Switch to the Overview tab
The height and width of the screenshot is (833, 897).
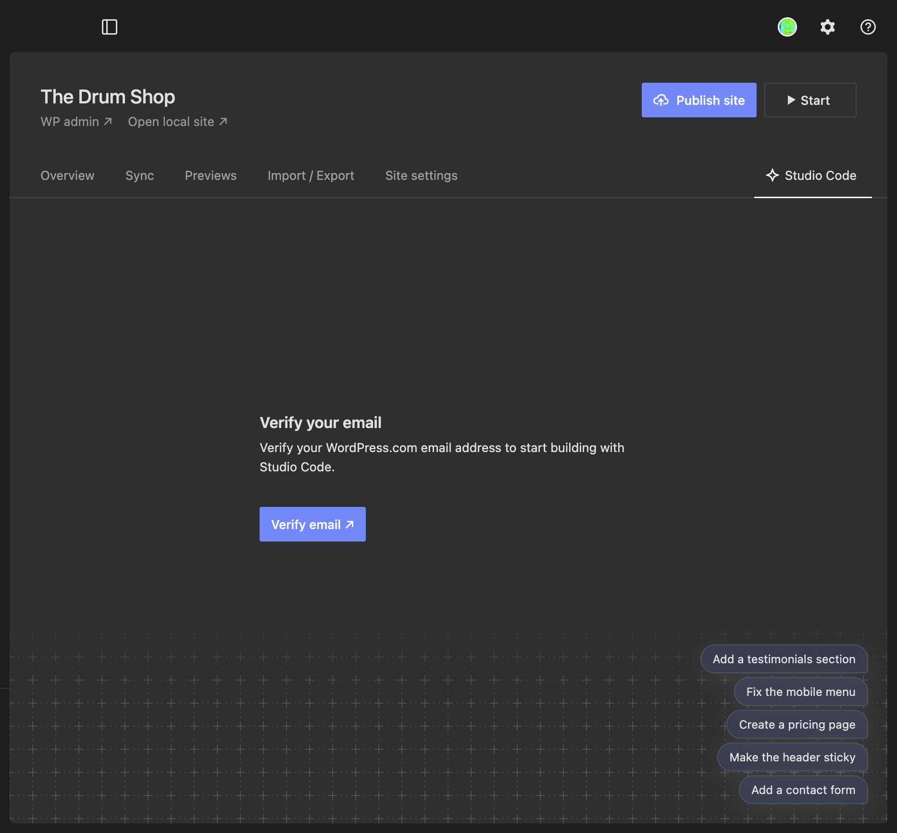point(67,176)
